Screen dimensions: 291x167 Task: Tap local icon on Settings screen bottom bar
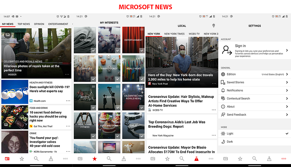tap(269, 159)
